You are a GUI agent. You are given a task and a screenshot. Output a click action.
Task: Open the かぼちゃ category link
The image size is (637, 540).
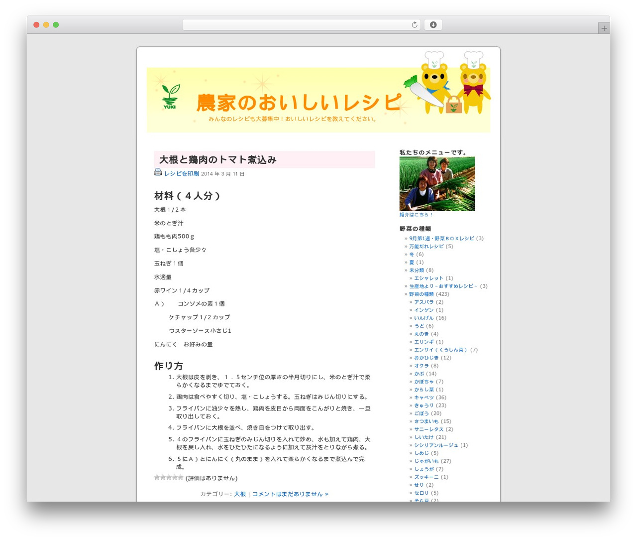pyautogui.click(x=424, y=382)
